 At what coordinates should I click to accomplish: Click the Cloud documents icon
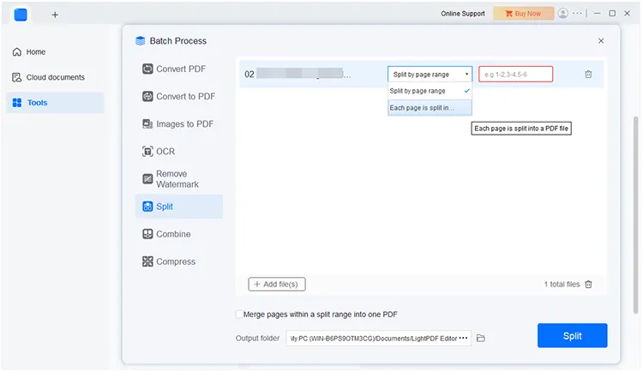coord(17,77)
